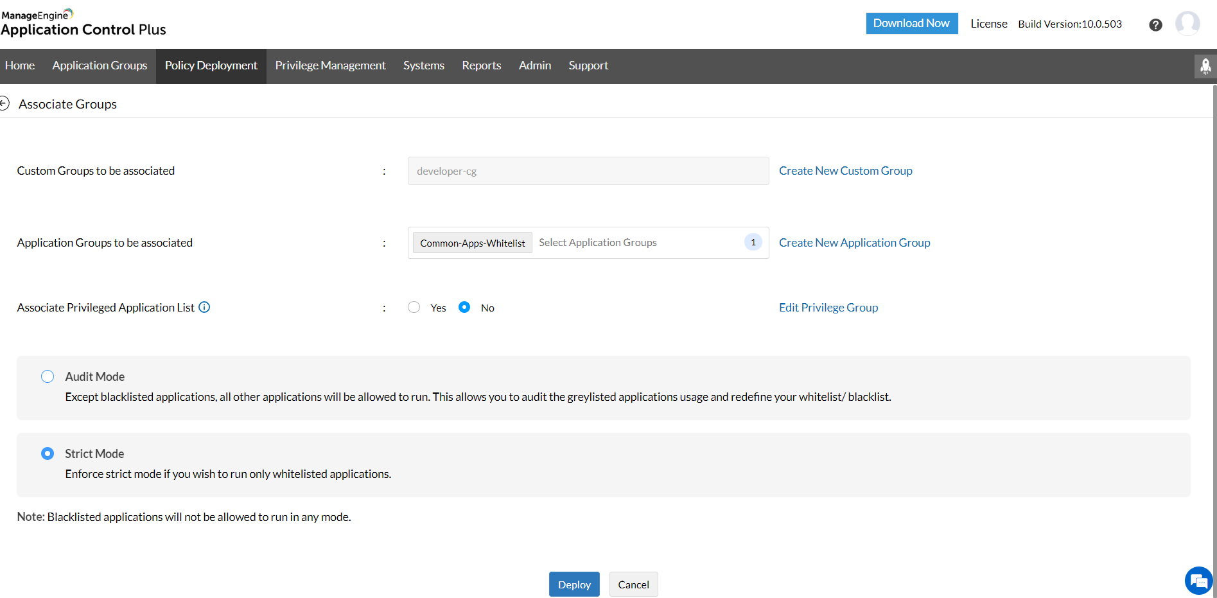Open the live chat bubble icon
Screen dimensions: 1217x598
click(x=1198, y=581)
